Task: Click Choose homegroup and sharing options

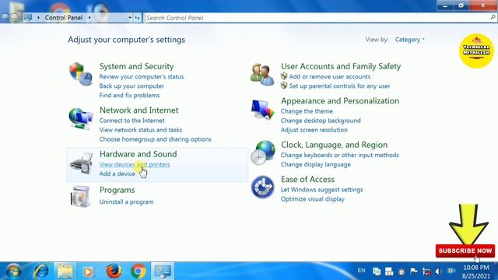Action: tap(156, 139)
